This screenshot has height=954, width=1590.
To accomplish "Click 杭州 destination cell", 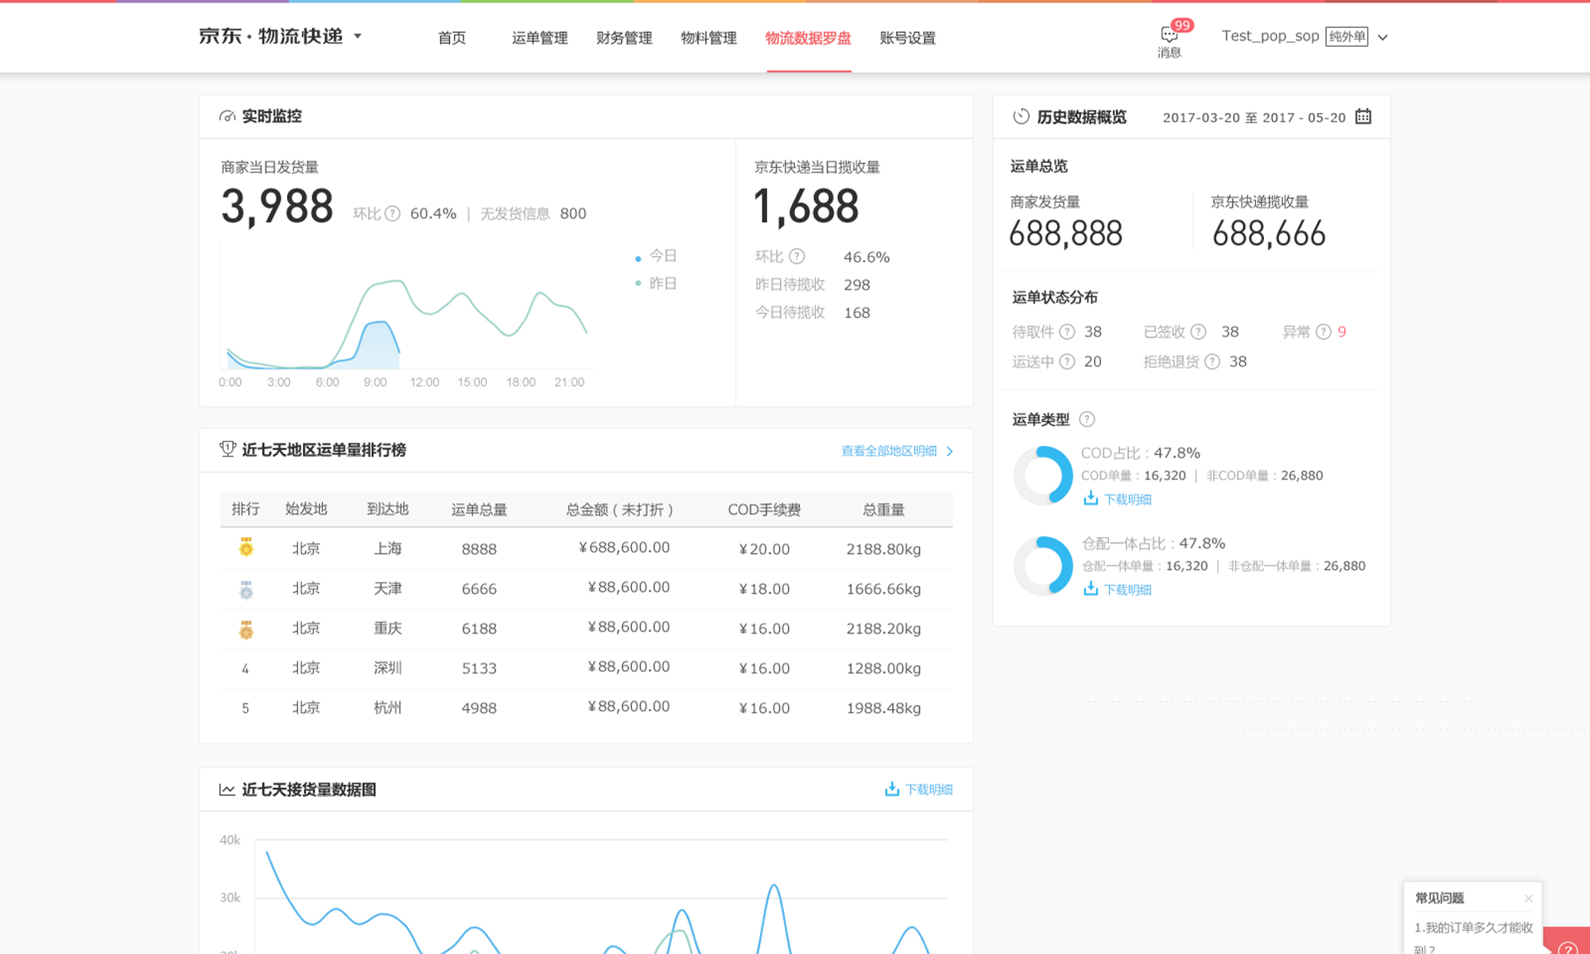I will coord(388,708).
